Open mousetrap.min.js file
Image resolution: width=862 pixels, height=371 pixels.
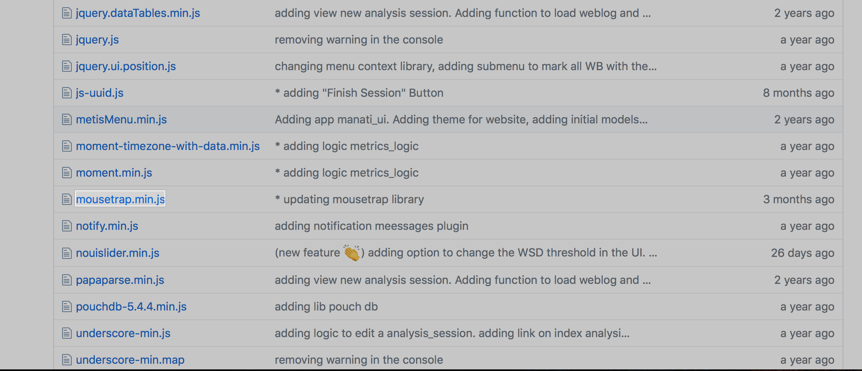(x=120, y=199)
